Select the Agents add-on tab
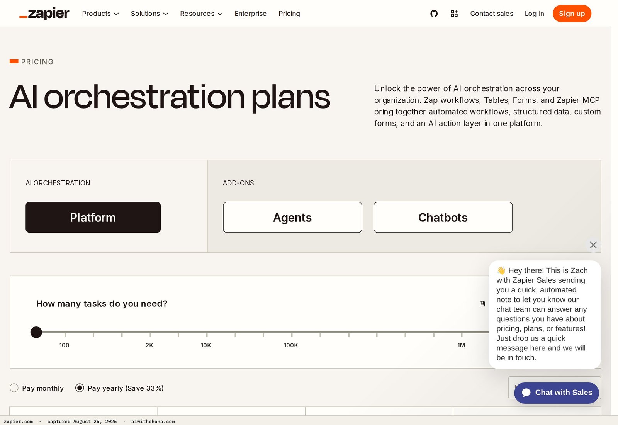The image size is (618, 425). [292, 217]
